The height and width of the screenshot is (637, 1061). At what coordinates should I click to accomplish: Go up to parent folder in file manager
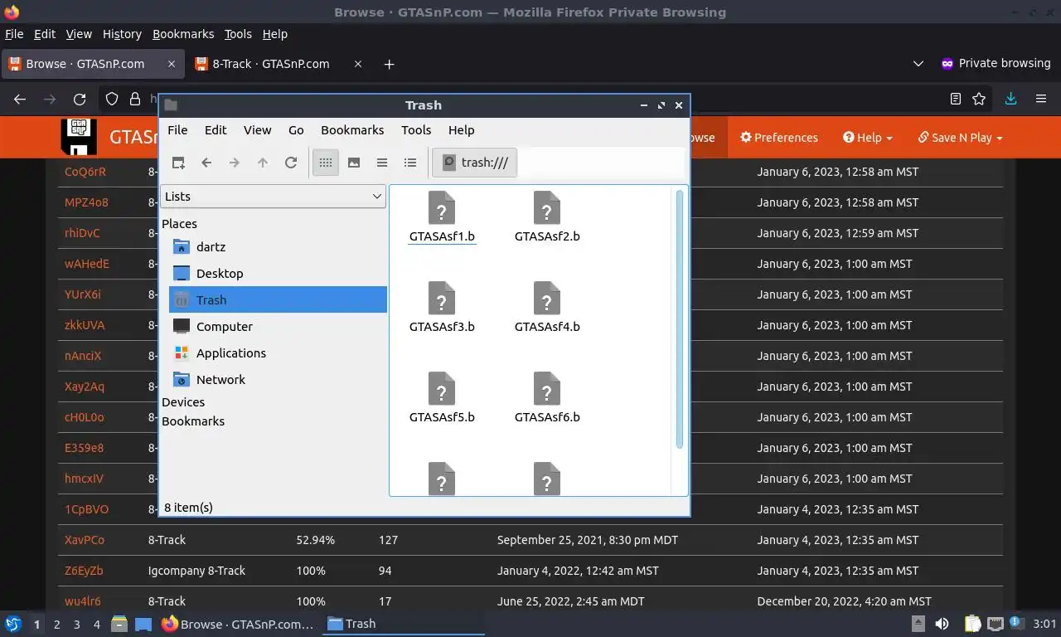[263, 163]
